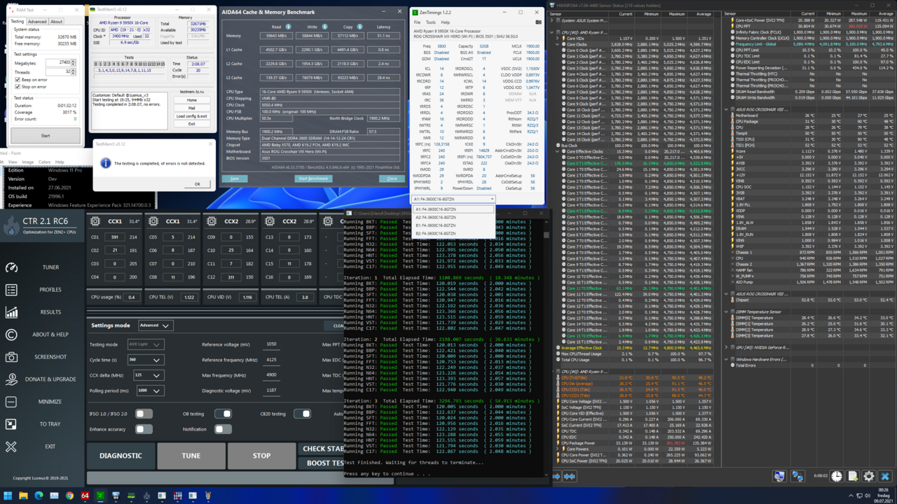Open HWiNFO settings gear icon
The image size is (897, 504).
869,476
